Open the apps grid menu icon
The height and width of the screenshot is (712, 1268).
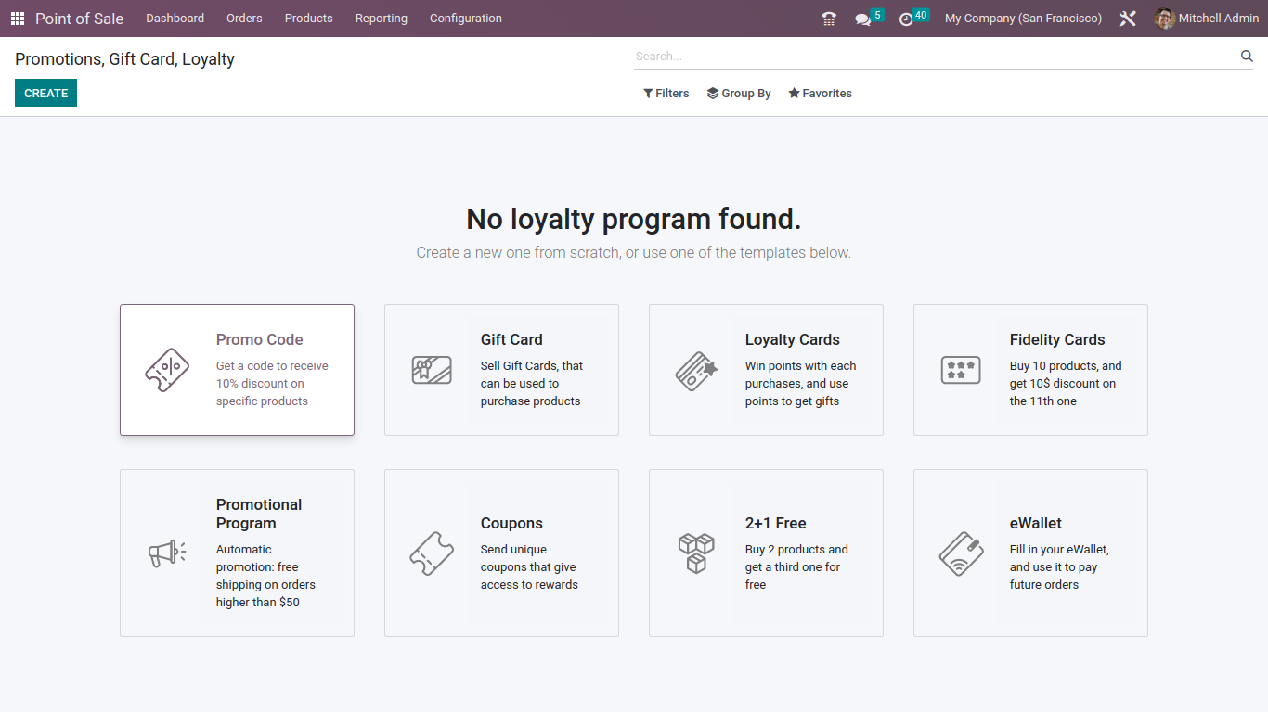[18, 19]
